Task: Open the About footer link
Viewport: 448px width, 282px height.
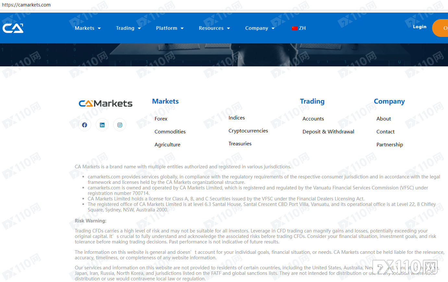Action: 383,119
